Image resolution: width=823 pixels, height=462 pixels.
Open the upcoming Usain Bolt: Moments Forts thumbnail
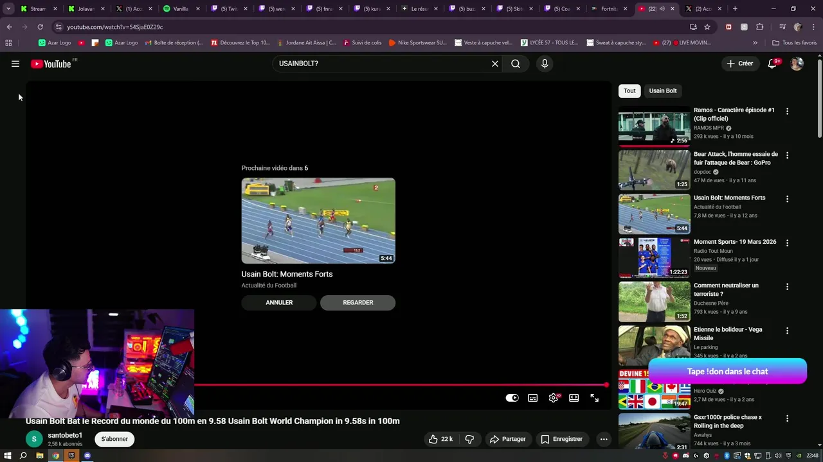(x=318, y=221)
